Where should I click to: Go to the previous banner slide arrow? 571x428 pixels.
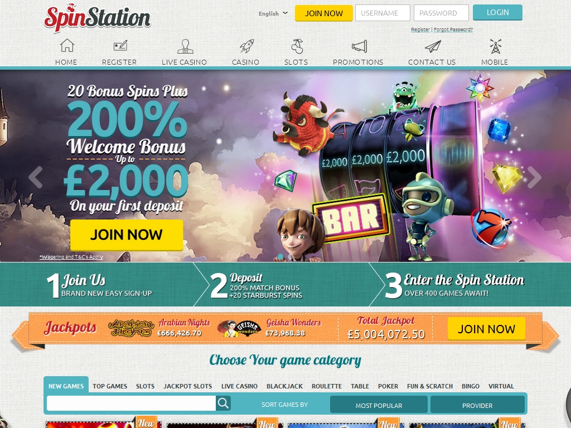[x=36, y=178]
